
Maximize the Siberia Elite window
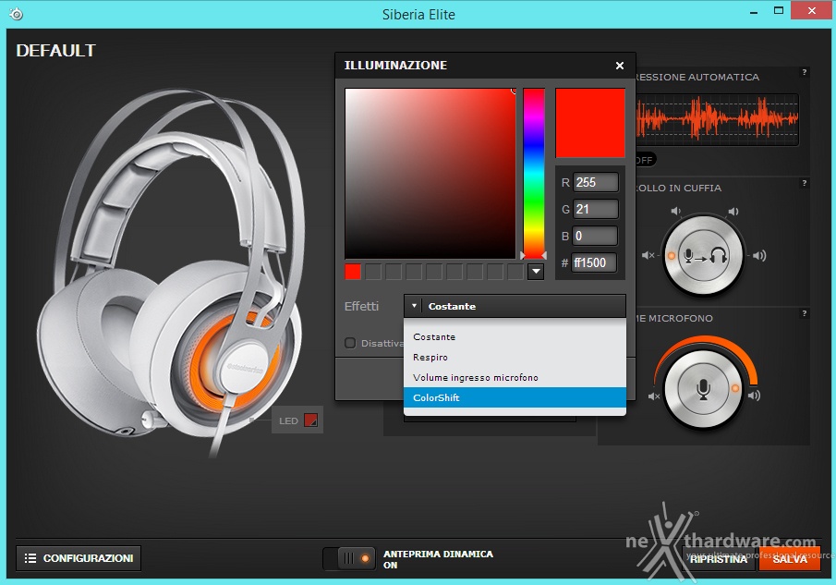pyautogui.click(x=779, y=11)
